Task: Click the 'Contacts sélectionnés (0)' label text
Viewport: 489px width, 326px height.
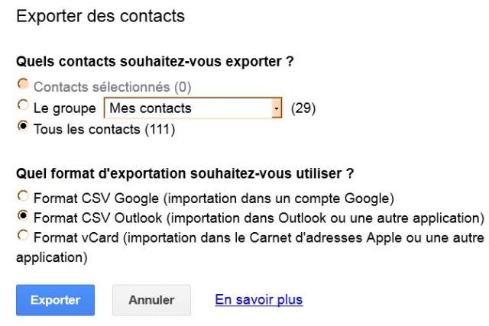Action: (x=112, y=88)
